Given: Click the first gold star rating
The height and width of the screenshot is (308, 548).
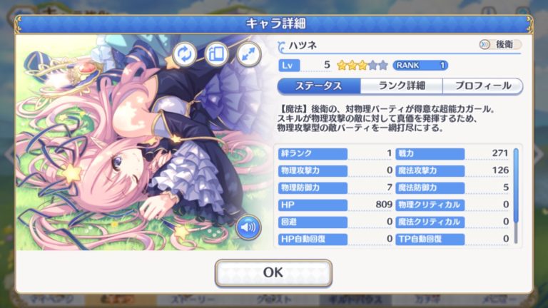Looking at the screenshot, I should pos(342,66).
